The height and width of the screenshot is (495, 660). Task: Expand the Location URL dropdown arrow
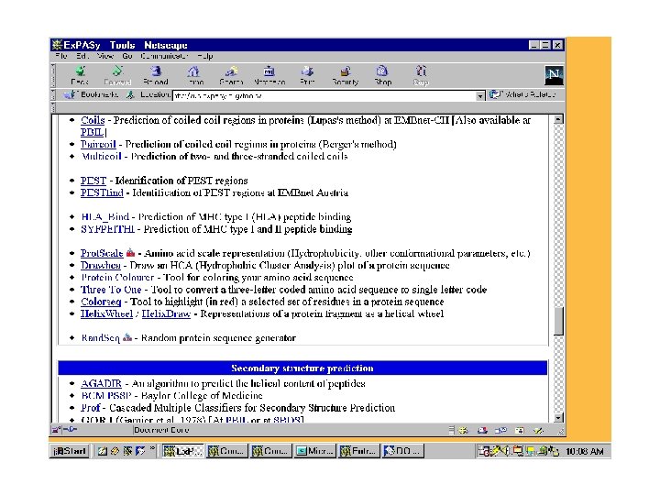480,96
